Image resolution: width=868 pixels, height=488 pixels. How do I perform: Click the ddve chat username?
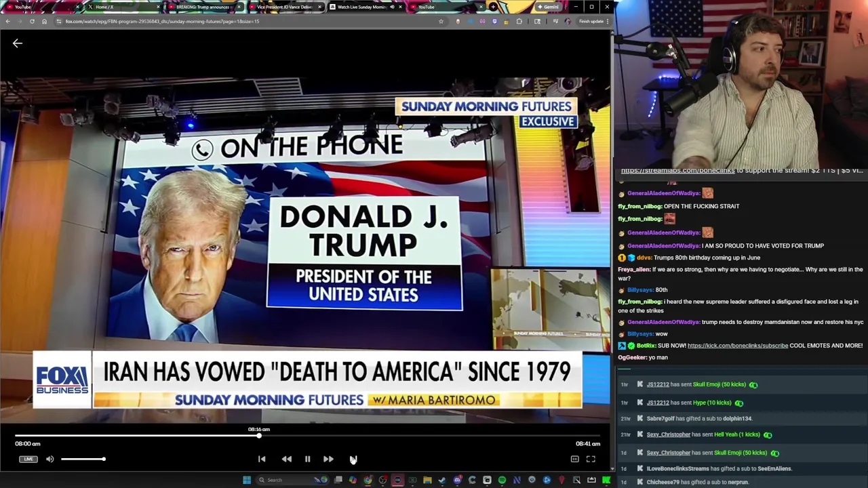click(x=644, y=258)
